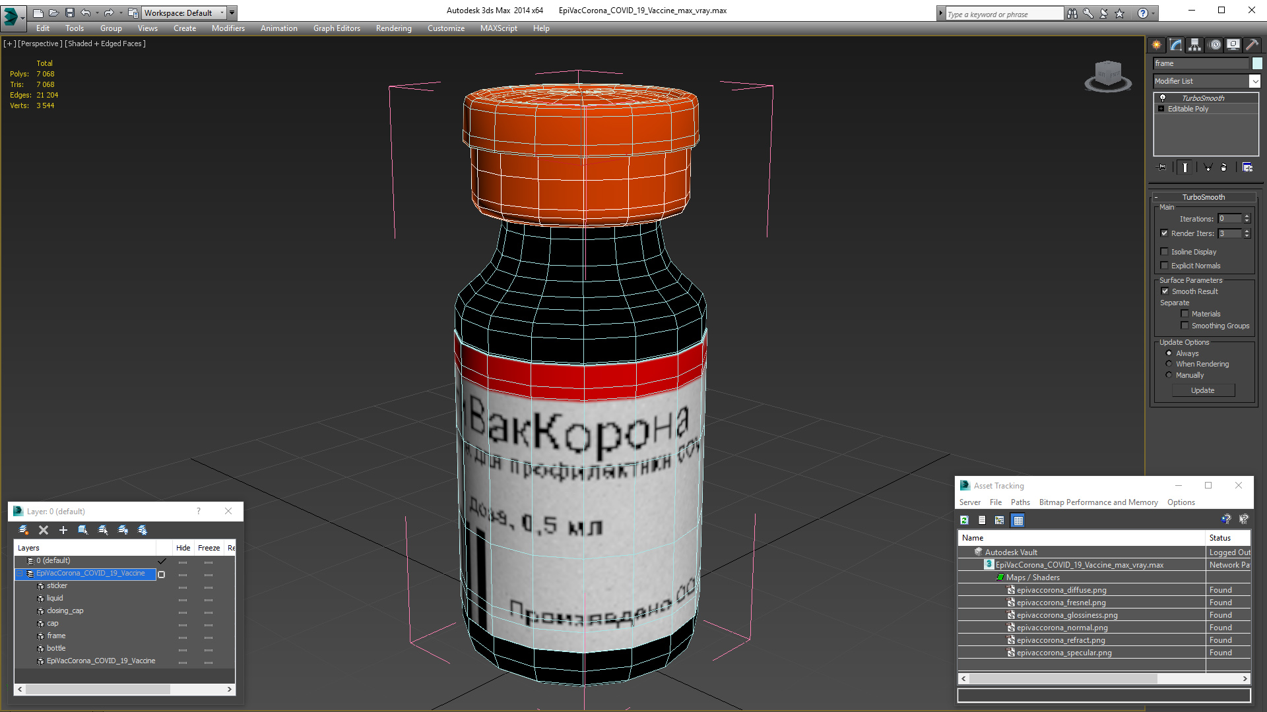Enable Isoline Display checkbox

tap(1165, 251)
